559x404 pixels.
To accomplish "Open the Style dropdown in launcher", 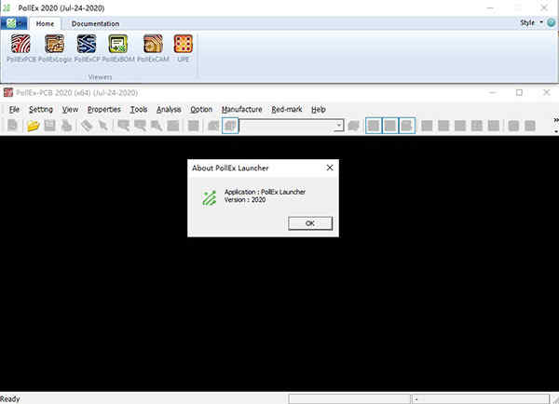I will pyautogui.click(x=532, y=22).
